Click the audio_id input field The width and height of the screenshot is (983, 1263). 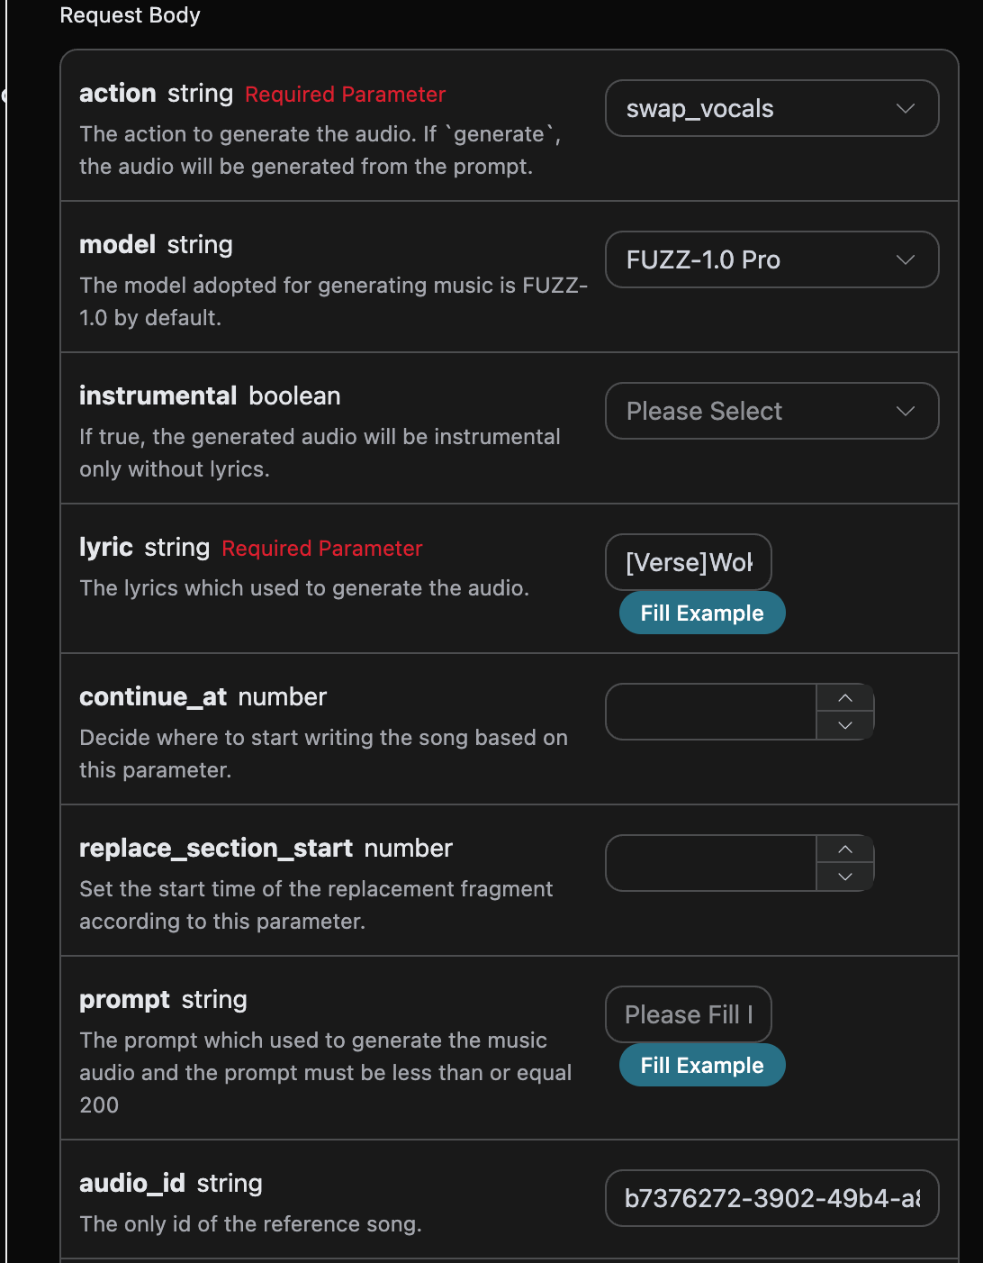point(771,1198)
